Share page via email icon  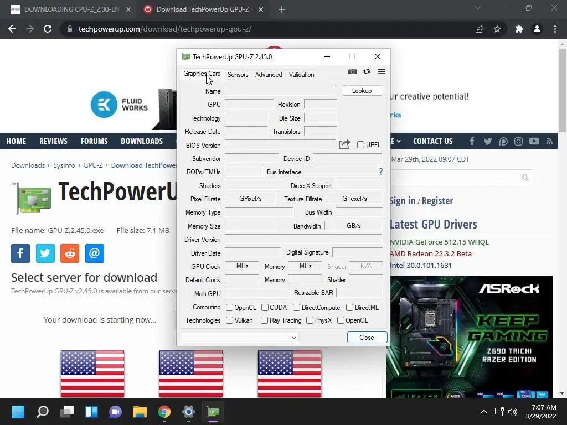pos(94,253)
